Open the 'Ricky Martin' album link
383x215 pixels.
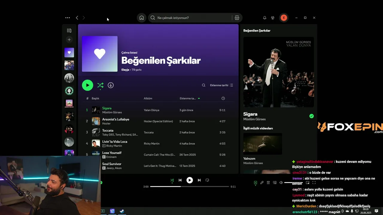click(151, 144)
